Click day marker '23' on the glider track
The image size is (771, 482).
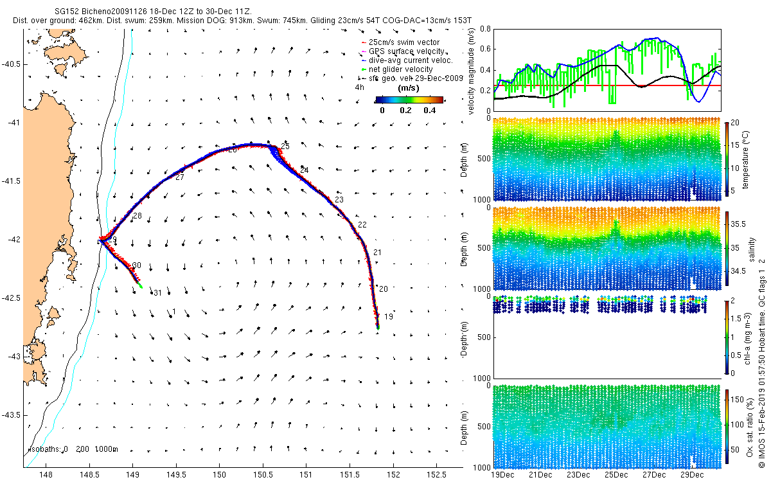(x=339, y=200)
